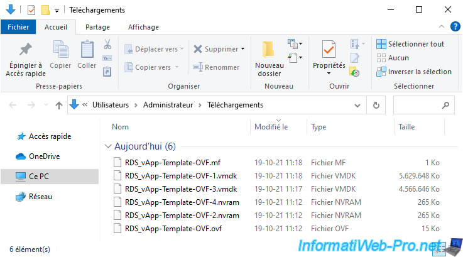Screen dimensions: 463x257
Task: Click the Pin to Quick Access icon
Action: pos(25,49)
